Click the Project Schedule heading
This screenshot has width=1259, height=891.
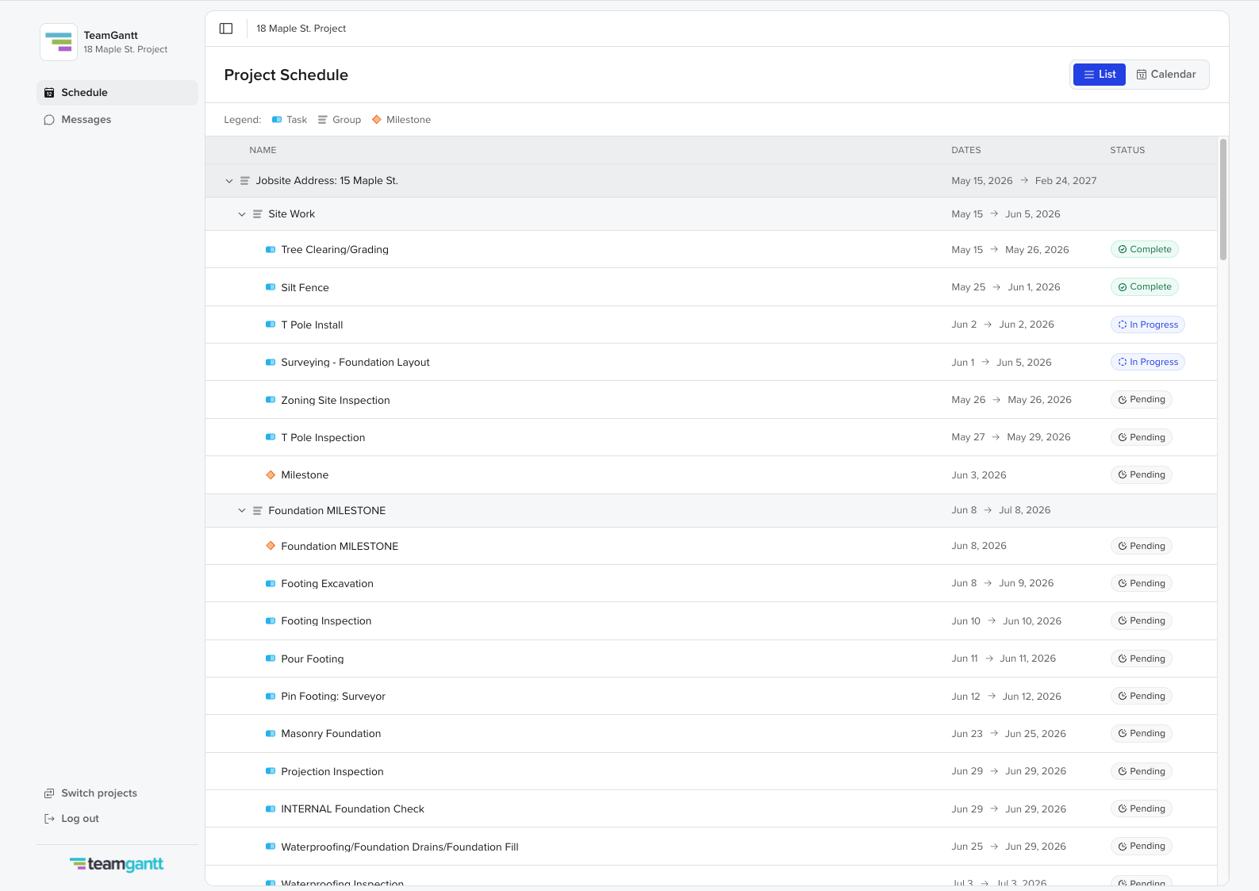[286, 75]
